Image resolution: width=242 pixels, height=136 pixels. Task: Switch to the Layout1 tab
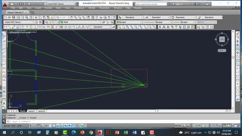(31, 111)
